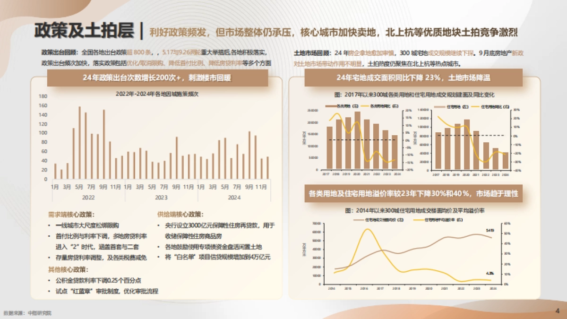The height and width of the screenshot is (319, 567).
Task: Click the 各类用地同比 yellow line legend icon
Action: [364, 106]
